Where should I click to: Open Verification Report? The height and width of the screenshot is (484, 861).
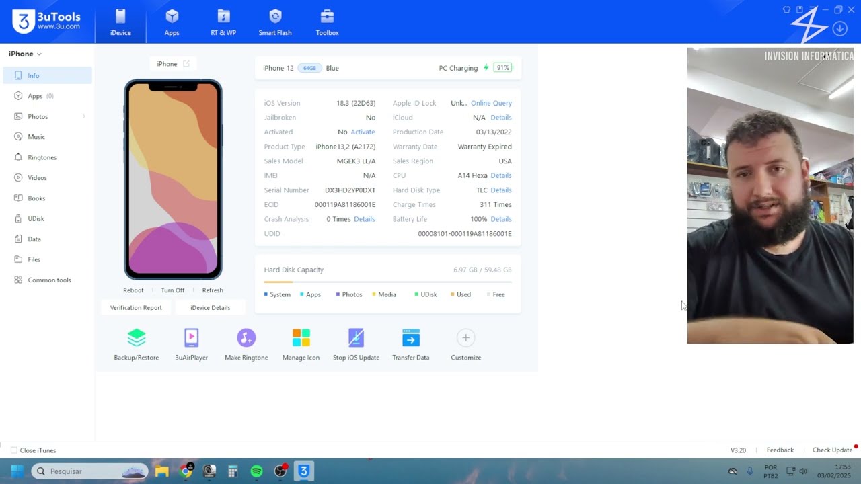136,307
